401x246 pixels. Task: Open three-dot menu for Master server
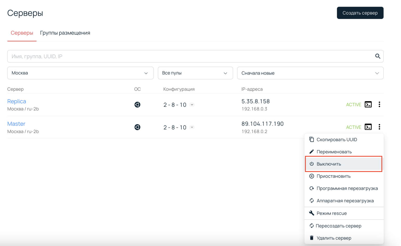(x=379, y=127)
